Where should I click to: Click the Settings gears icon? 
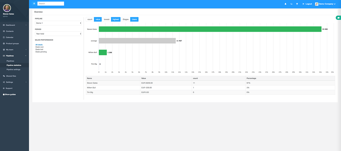tap(4, 82)
